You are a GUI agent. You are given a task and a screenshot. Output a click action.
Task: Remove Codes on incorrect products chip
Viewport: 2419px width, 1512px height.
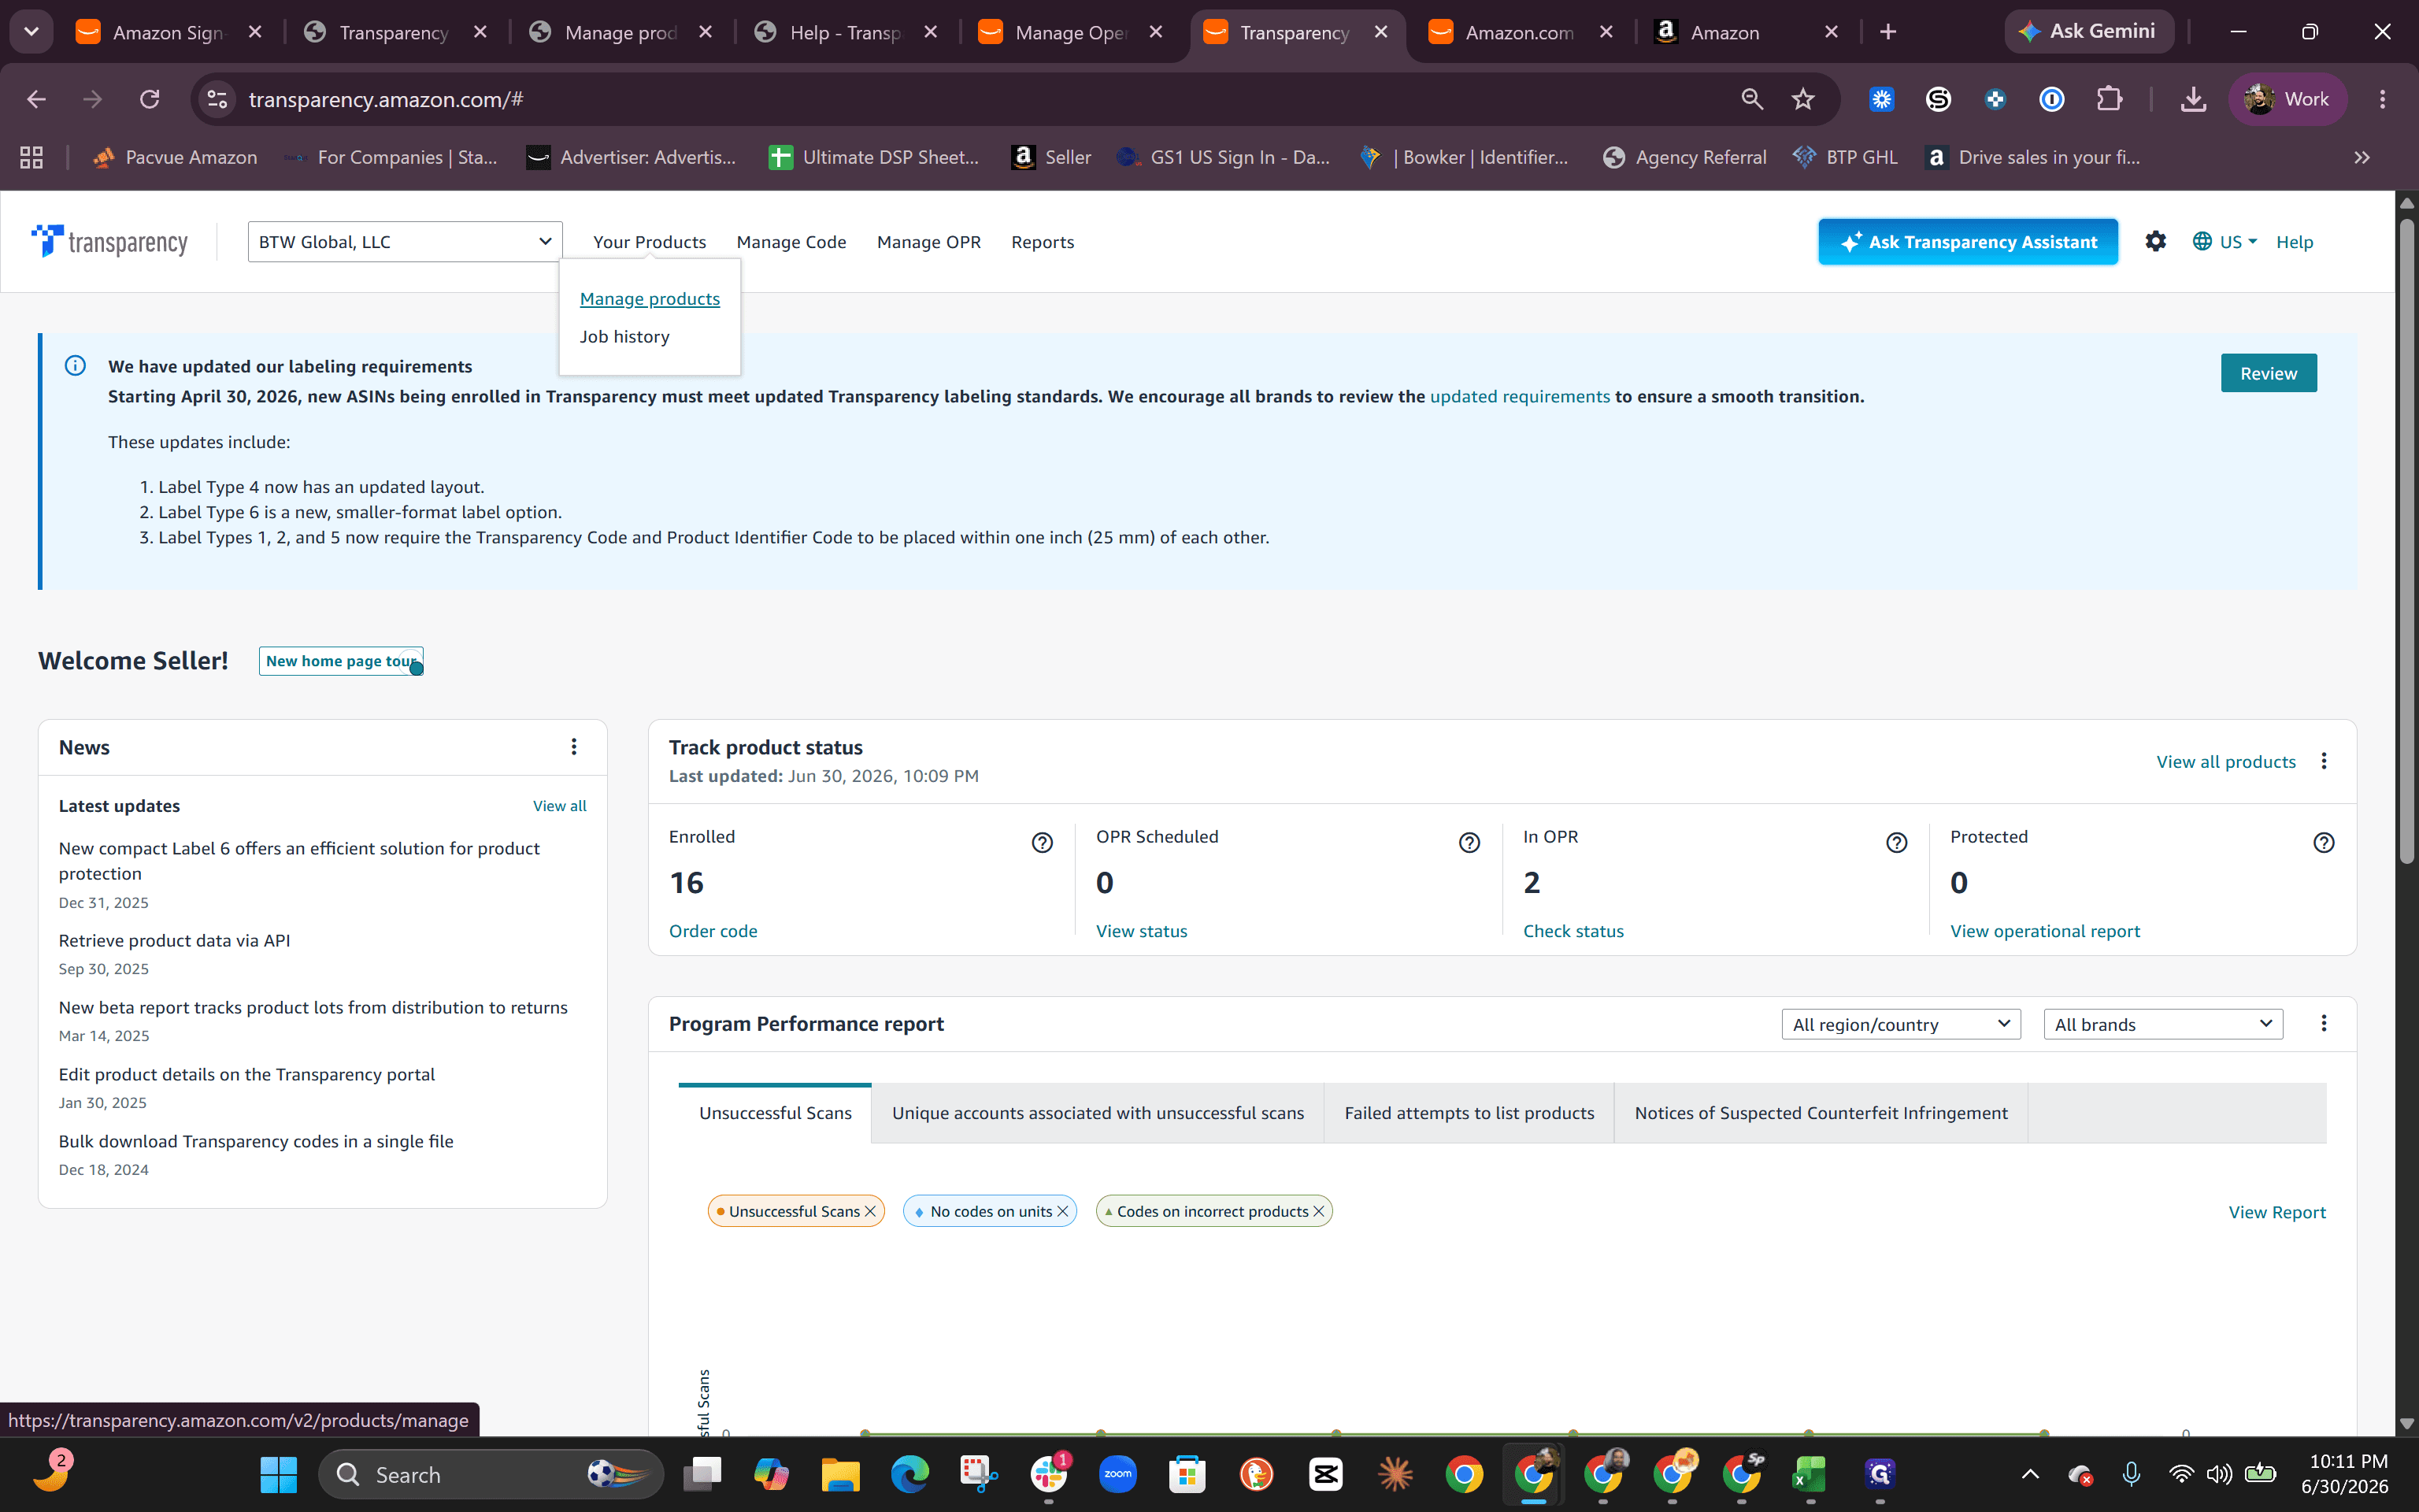[1318, 1211]
